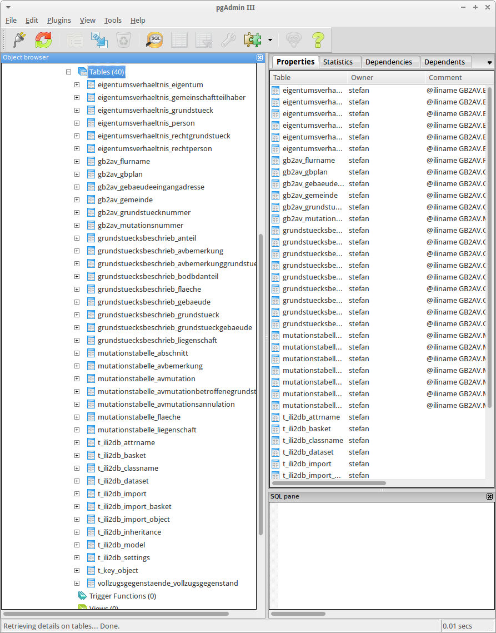Image resolution: width=496 pixels, height=633 pixels.
Task: Click the Drop object trash icon
Action: tap(123, 39)
